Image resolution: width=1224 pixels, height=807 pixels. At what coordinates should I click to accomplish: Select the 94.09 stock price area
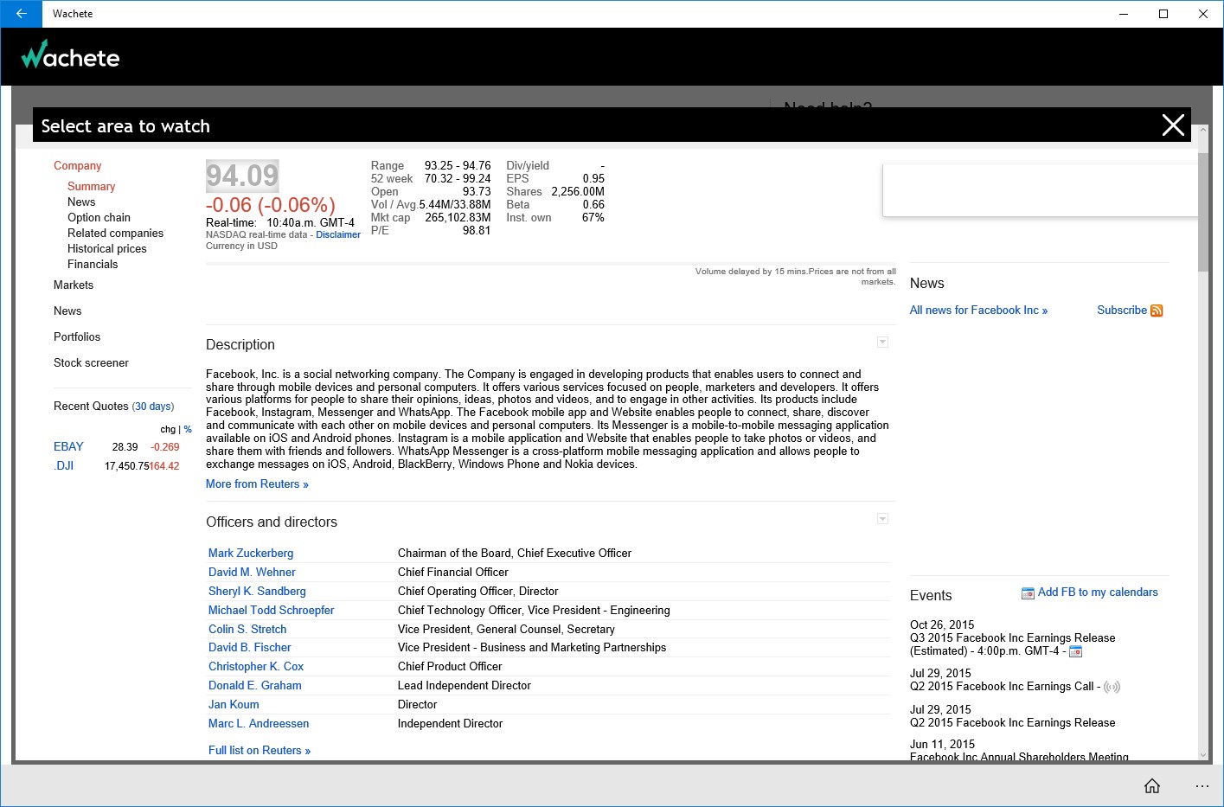[x=242, y=176]
